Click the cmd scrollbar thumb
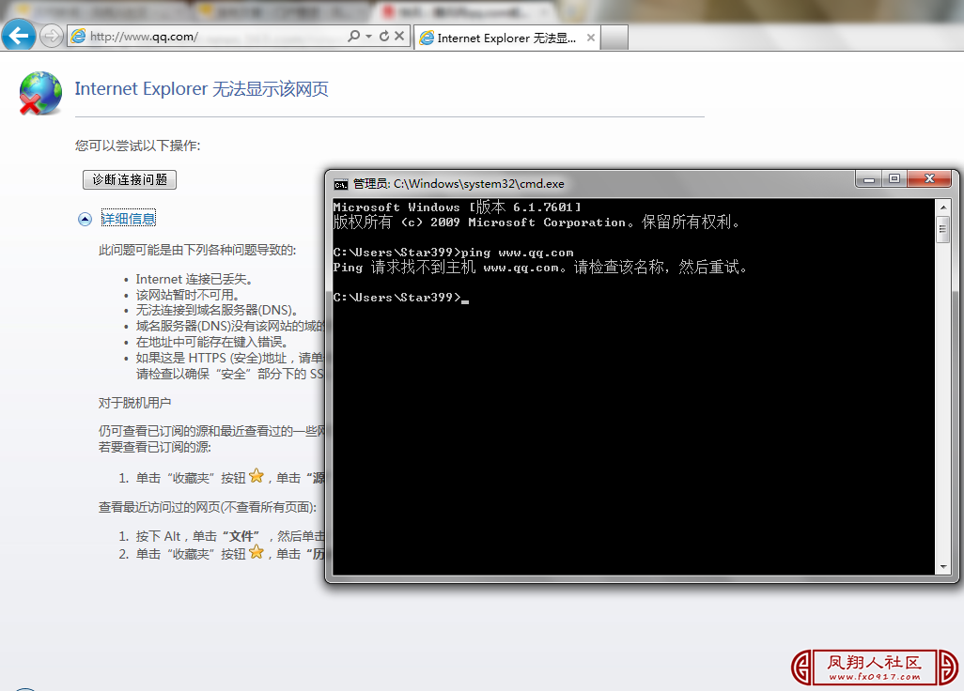 (942, 229)
